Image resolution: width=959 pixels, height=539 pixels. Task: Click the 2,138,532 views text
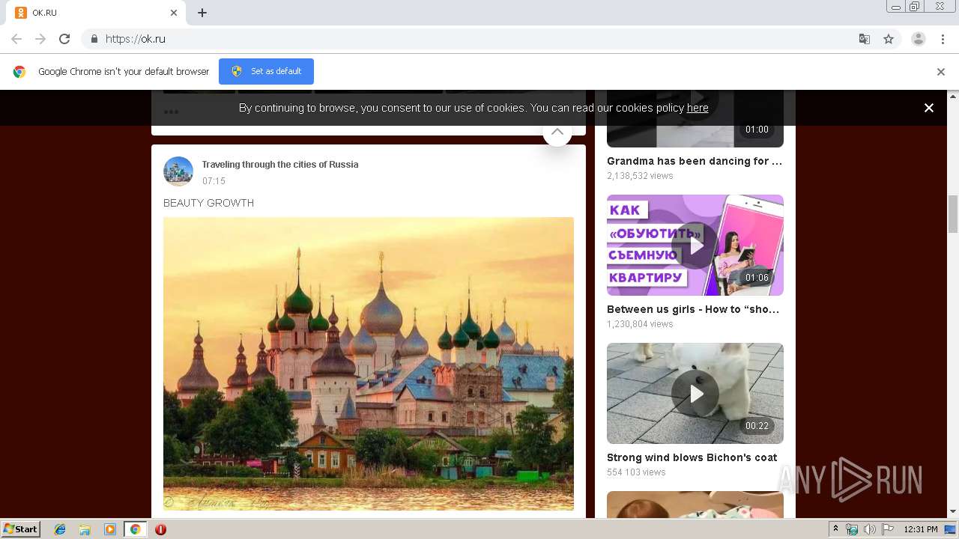[x=640, y=176]
